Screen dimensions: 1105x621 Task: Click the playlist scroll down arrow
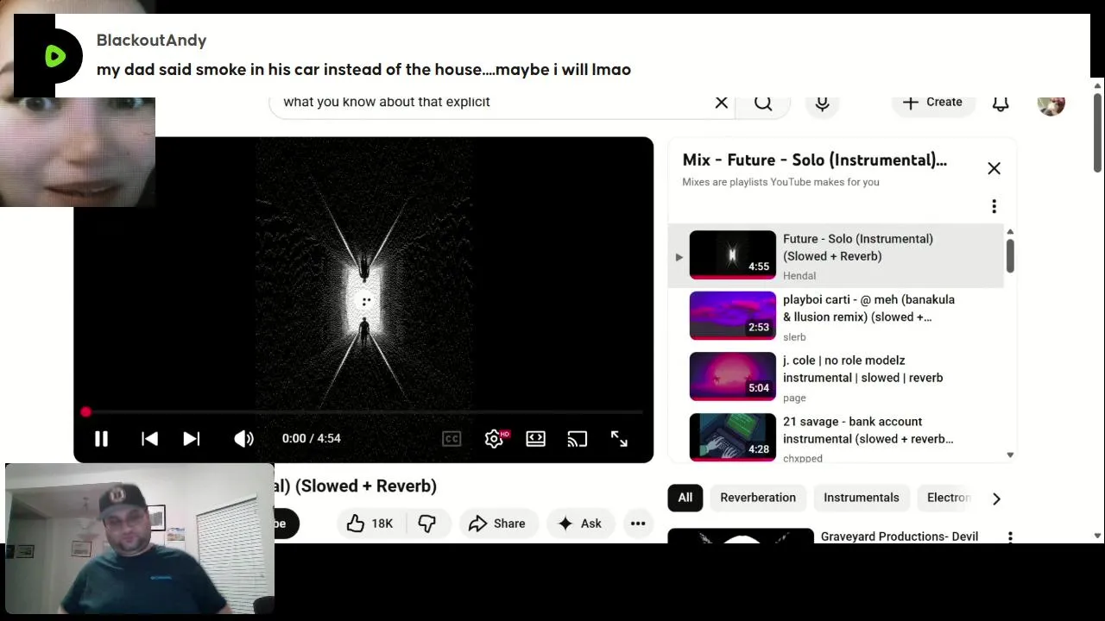1010,455
